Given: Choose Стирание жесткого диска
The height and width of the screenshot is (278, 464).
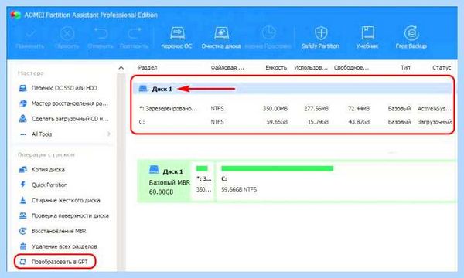Looking at the screenshot, I should click(60, 200).
